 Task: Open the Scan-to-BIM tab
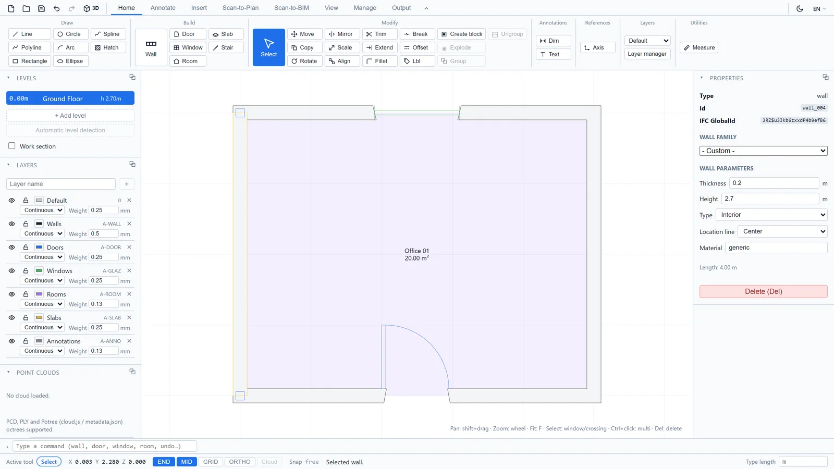(291, 8)
